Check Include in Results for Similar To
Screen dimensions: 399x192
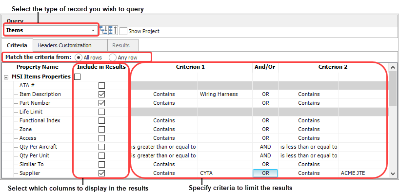click(x=101, y=165)
